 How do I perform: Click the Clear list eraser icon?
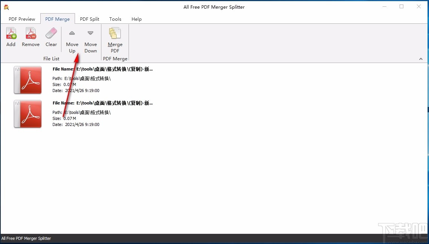(x=51, y=34)
